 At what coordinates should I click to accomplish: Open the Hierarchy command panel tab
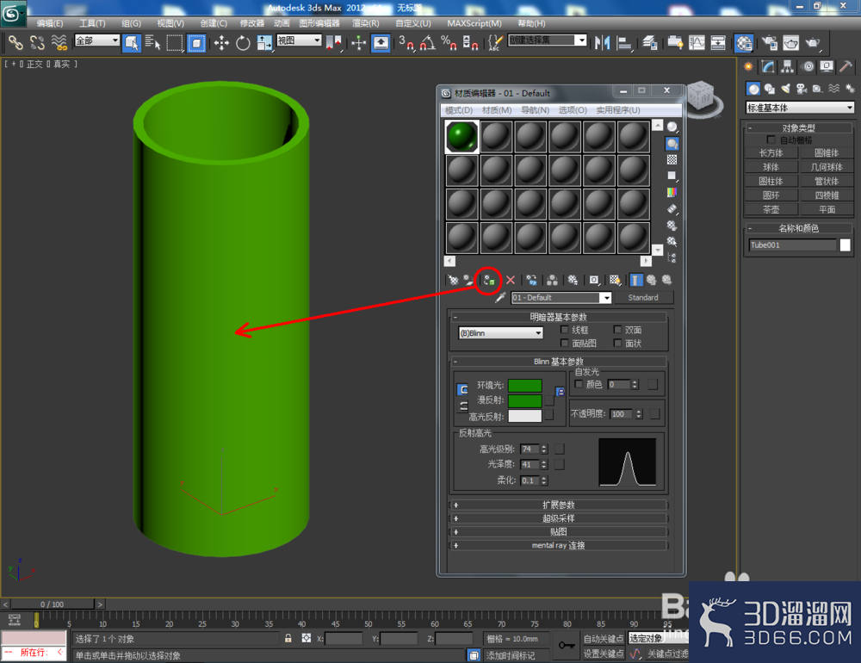(788, 67)
